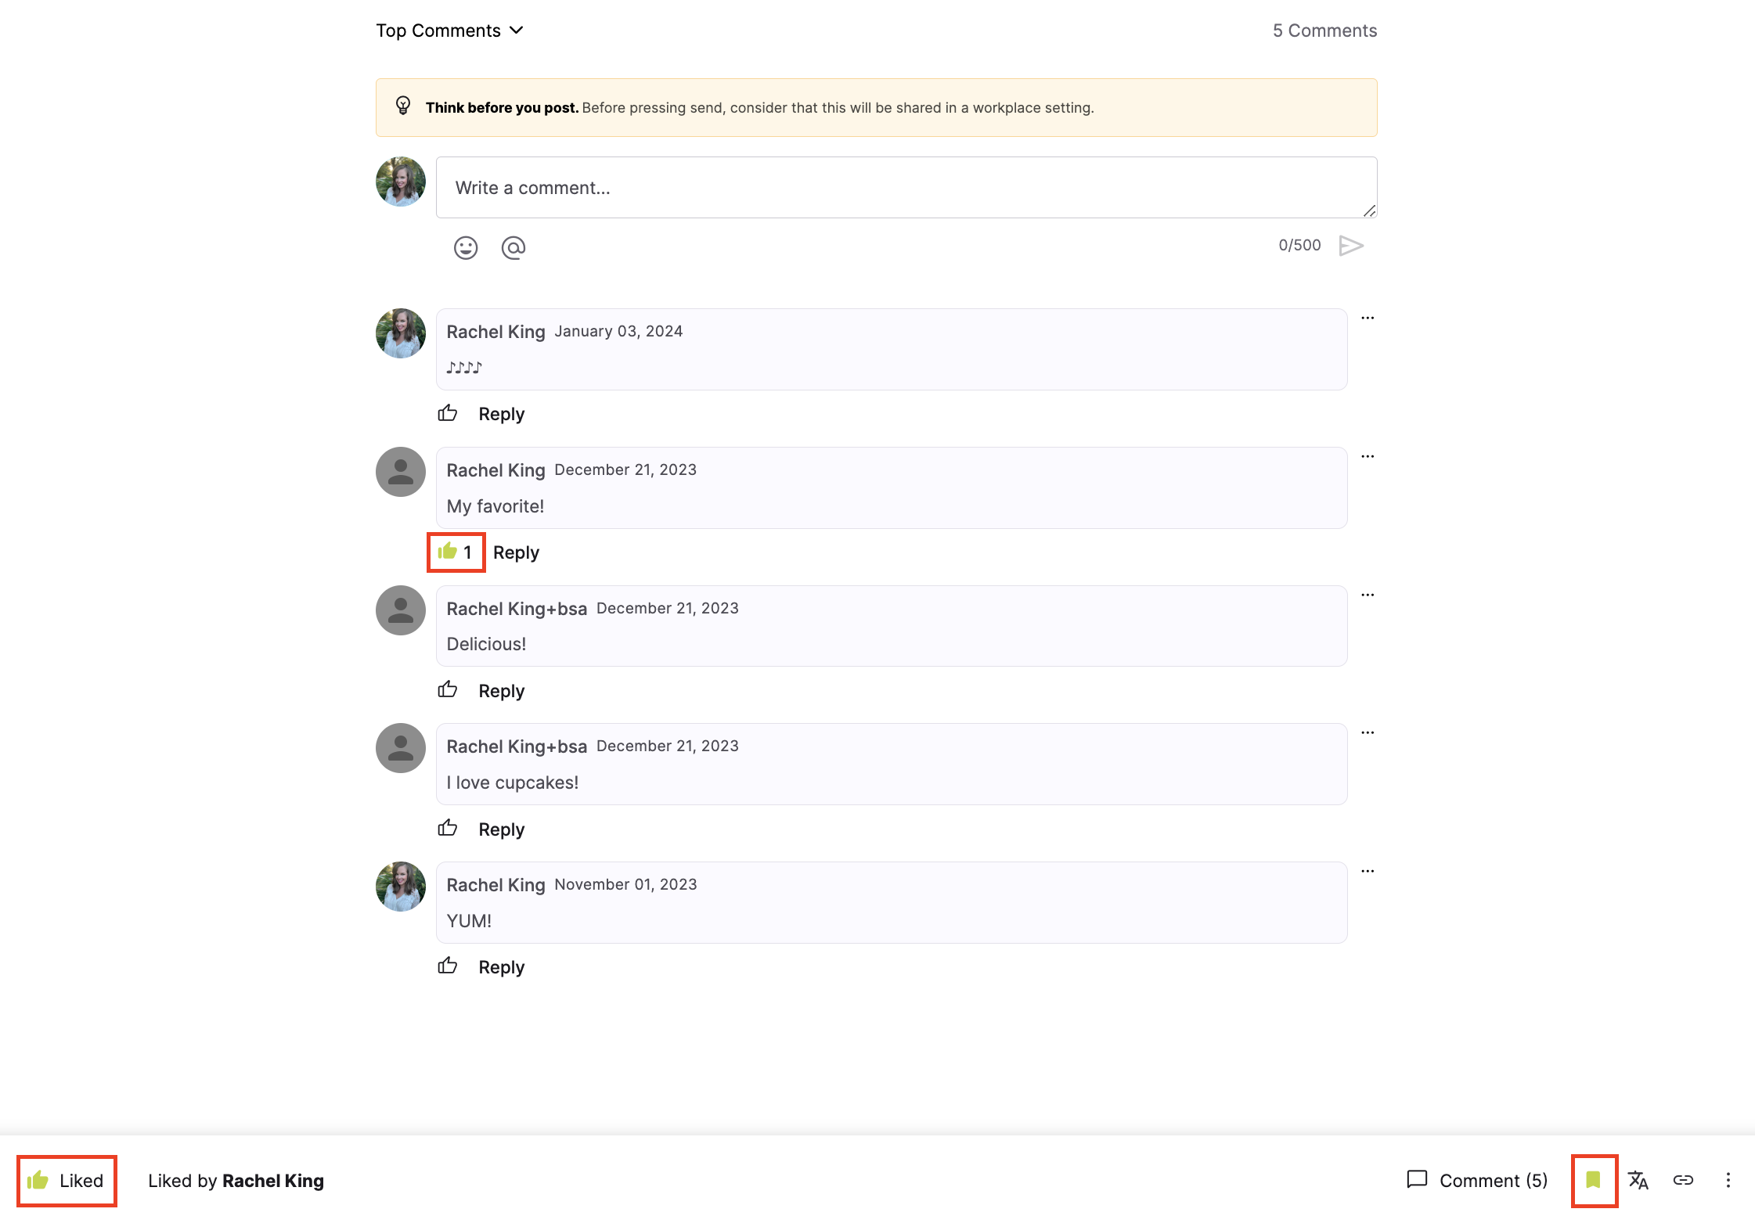Click the "December 21, 2023" date on "My favorite!"
The image size is (1755, 1216).
(625, 469)
